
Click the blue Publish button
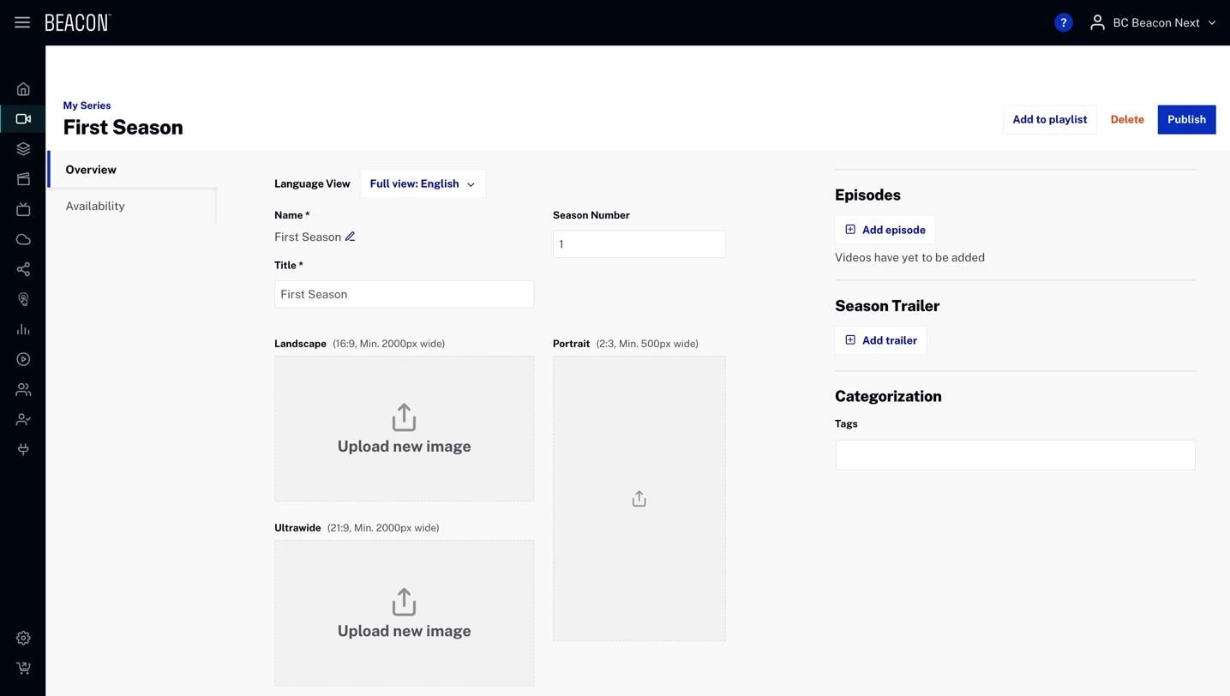(1186, 120)
